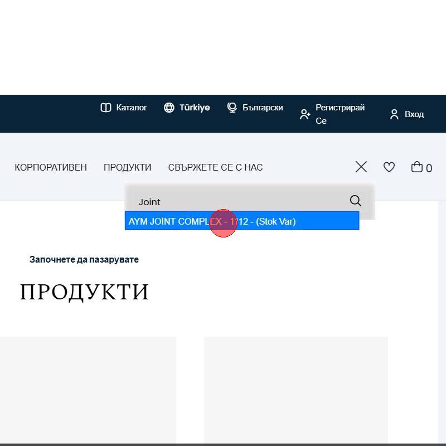Click the Вход login link
This screenshot has width=446, height=446.
414,114
